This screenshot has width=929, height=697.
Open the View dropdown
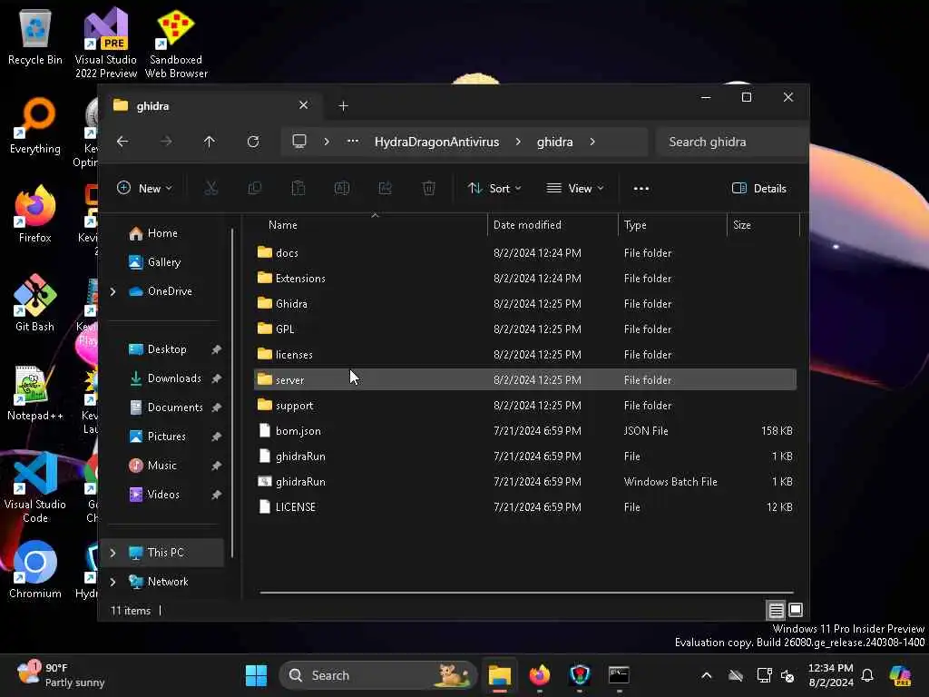pos(574,189)
